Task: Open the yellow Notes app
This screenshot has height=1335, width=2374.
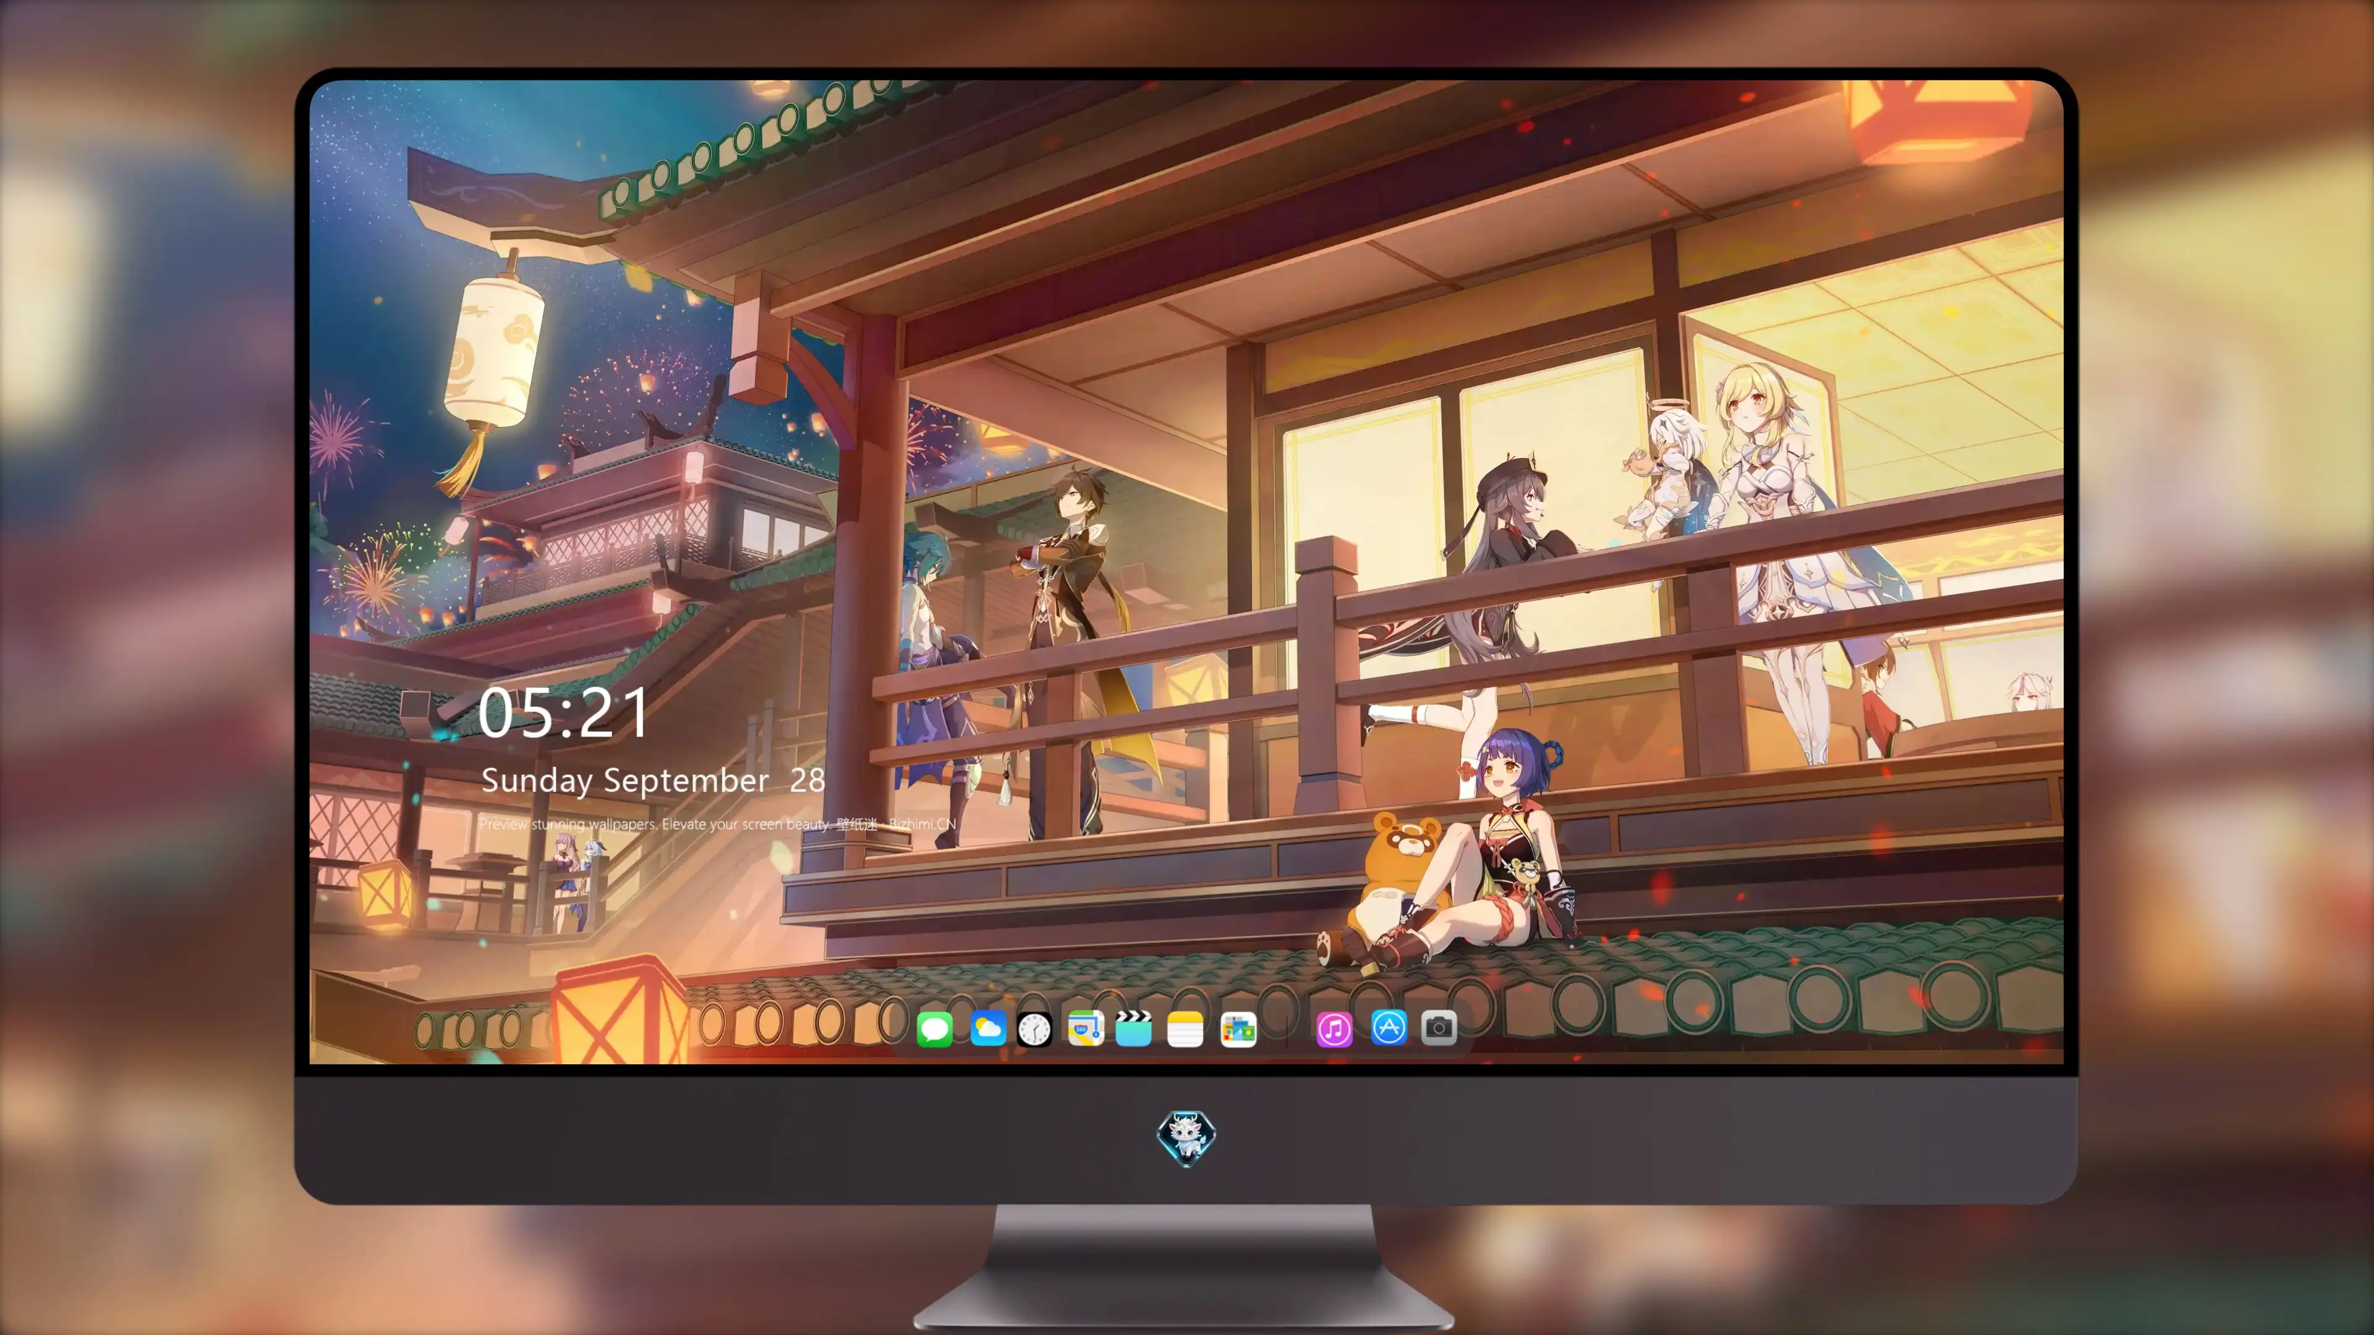Action: (x=1185, y=1028)
